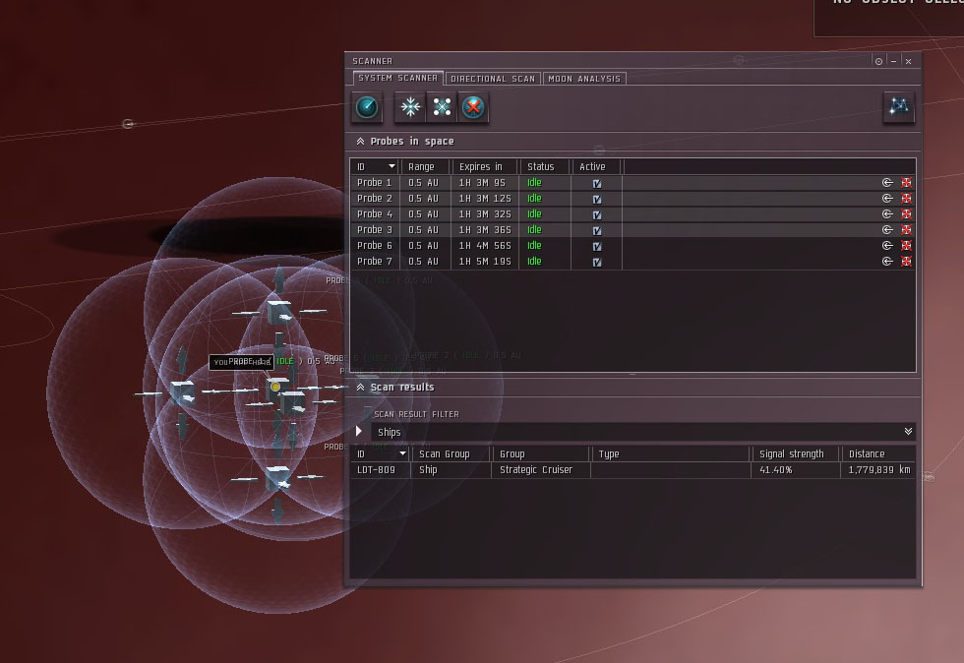
Task: Click the 41.40% signal strength value
Action: (x=776, y=470)
